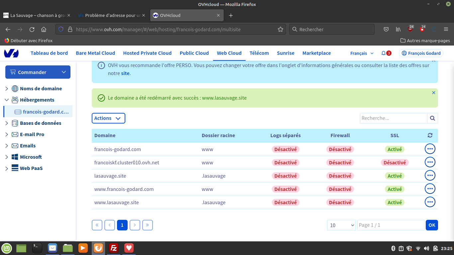Launch FileZilla from the taskbar

[x=114, y=248]
